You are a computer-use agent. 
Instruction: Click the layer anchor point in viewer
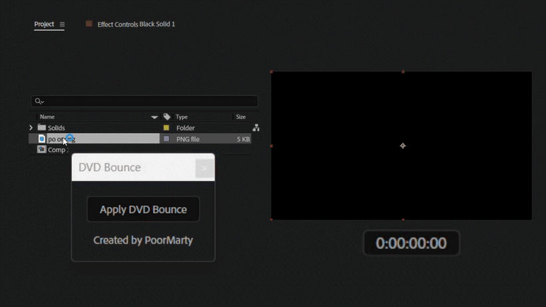(x=403, y=146)
